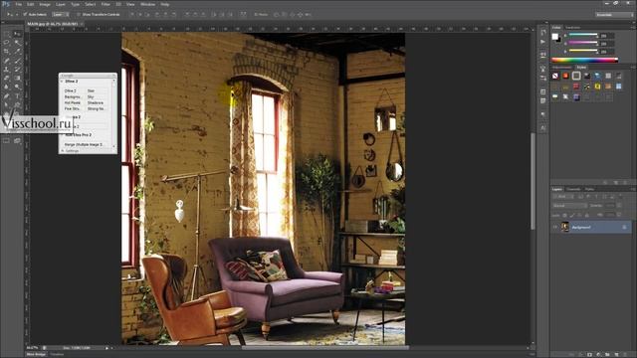Open the Auto-Select Layer dropdown
The width and height of the screenshot is (637, 358).
60,14
